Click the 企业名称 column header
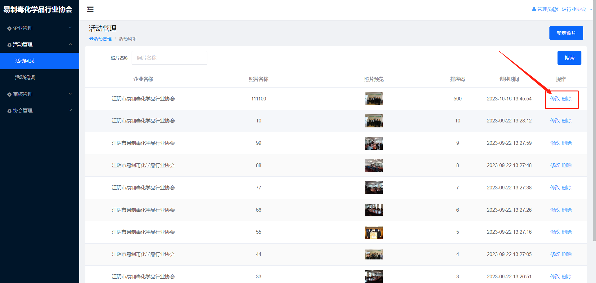 click(x=143, y=79)
